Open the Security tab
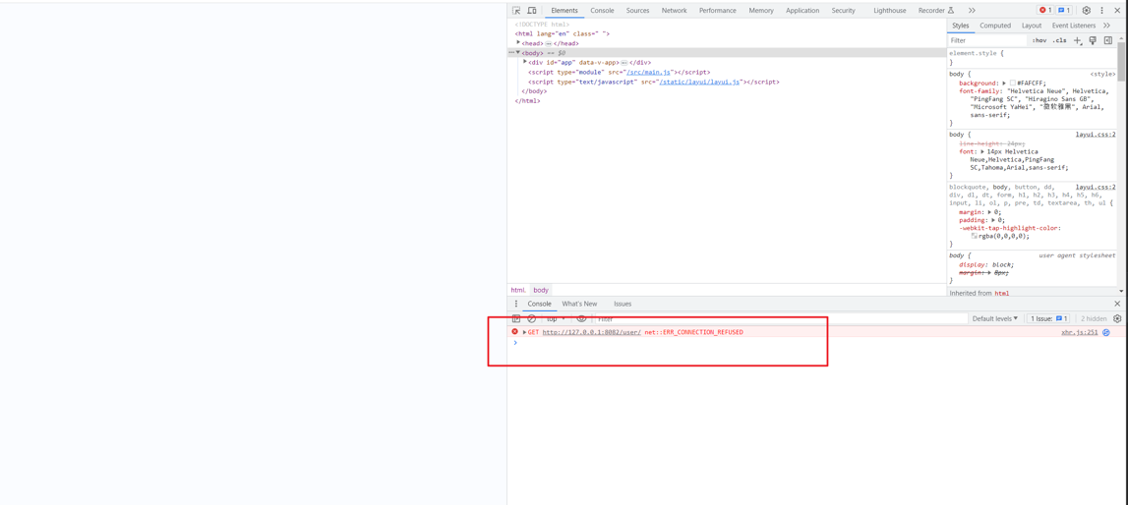Image resolution: width=1128 pixels, height=505 pixels. click(x=843, y=11)
